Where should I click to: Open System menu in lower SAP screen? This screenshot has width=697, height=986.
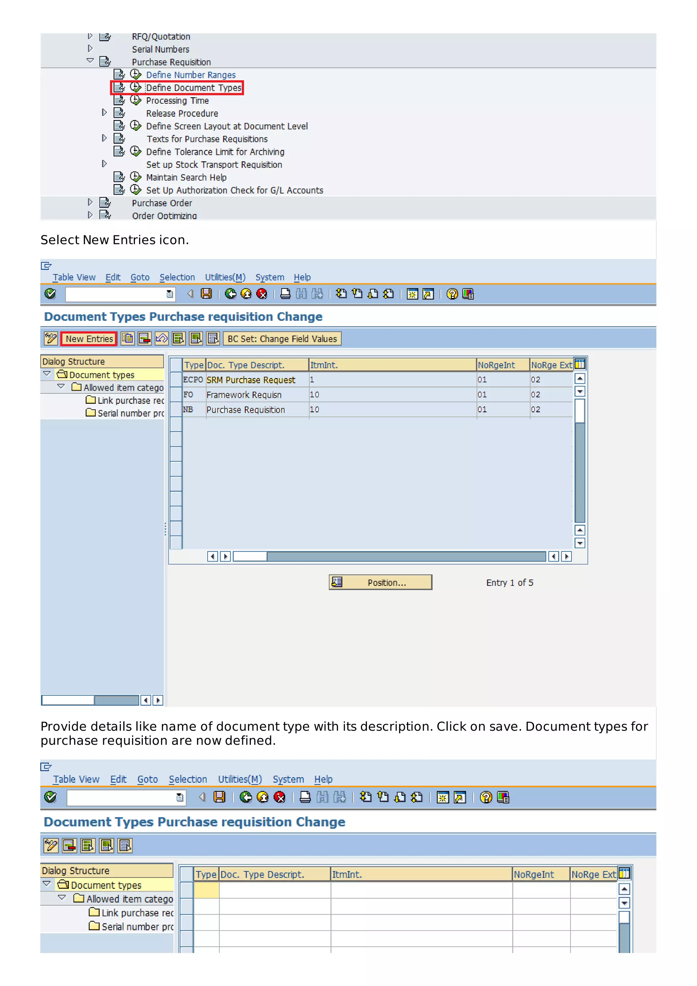click(288, 779)
